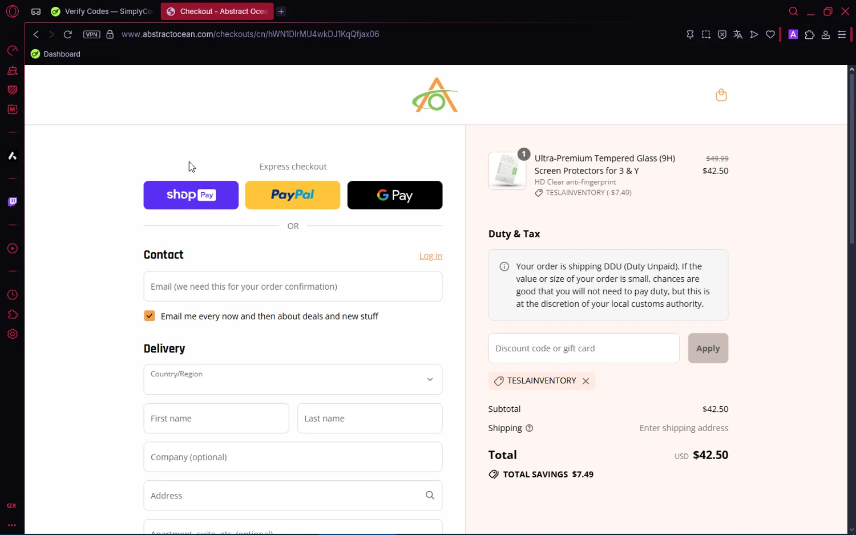Toggle the VPN badge in address bar

[91, 34]
